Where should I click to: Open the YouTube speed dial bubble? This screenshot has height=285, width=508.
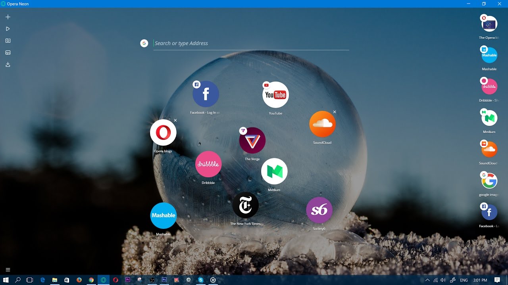coord(275,95)
